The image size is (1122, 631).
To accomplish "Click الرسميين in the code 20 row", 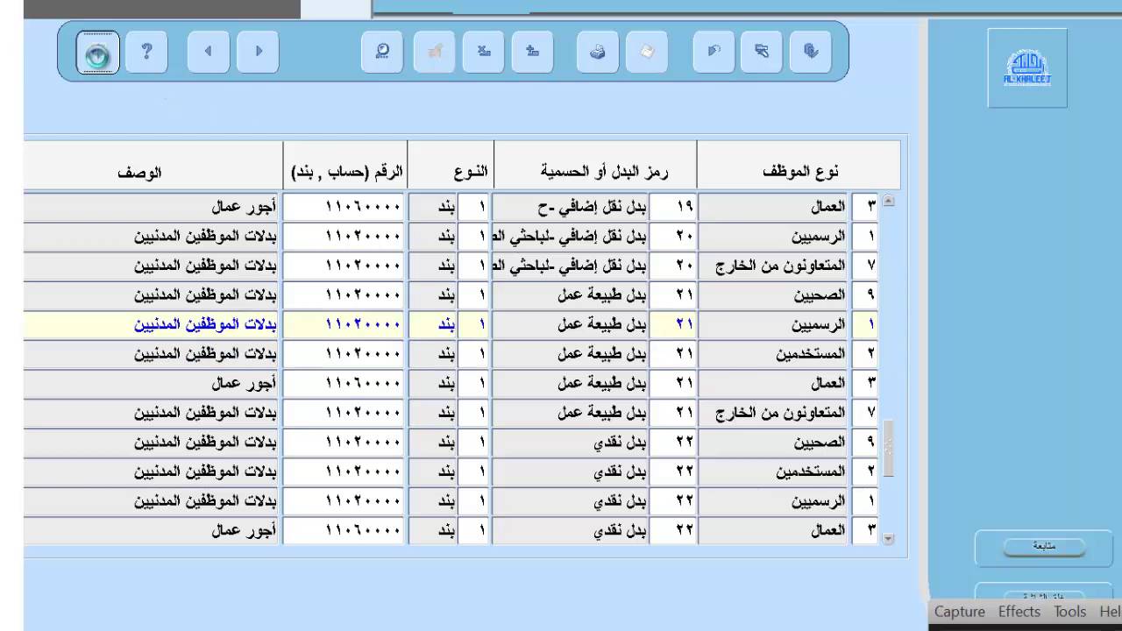I will coord(773,237).
